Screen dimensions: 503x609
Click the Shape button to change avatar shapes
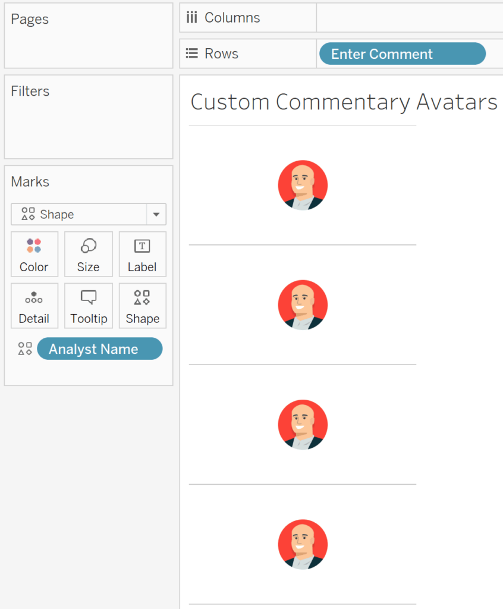coord(142,306)
